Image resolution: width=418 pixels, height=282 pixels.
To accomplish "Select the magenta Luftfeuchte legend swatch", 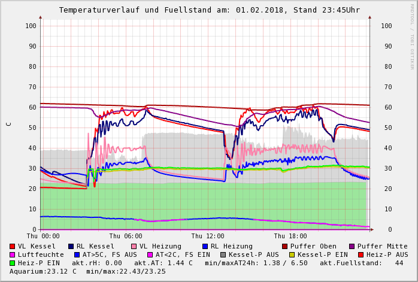I will [13, 254].
